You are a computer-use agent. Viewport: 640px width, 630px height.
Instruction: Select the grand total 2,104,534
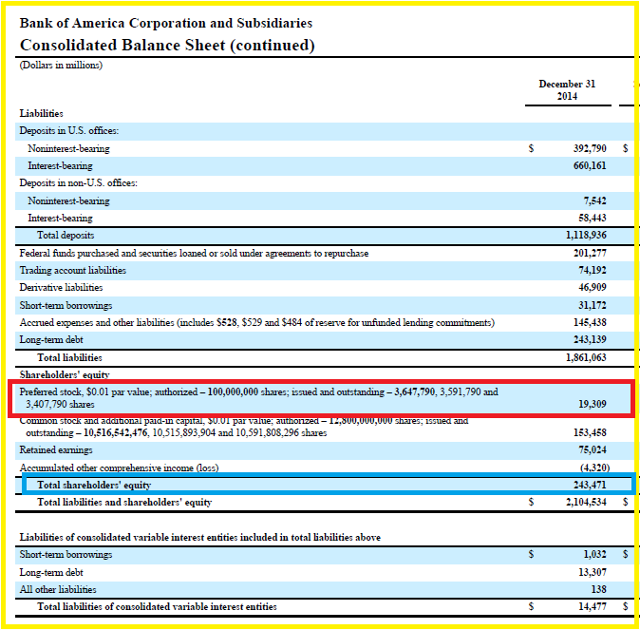point(586,502)
